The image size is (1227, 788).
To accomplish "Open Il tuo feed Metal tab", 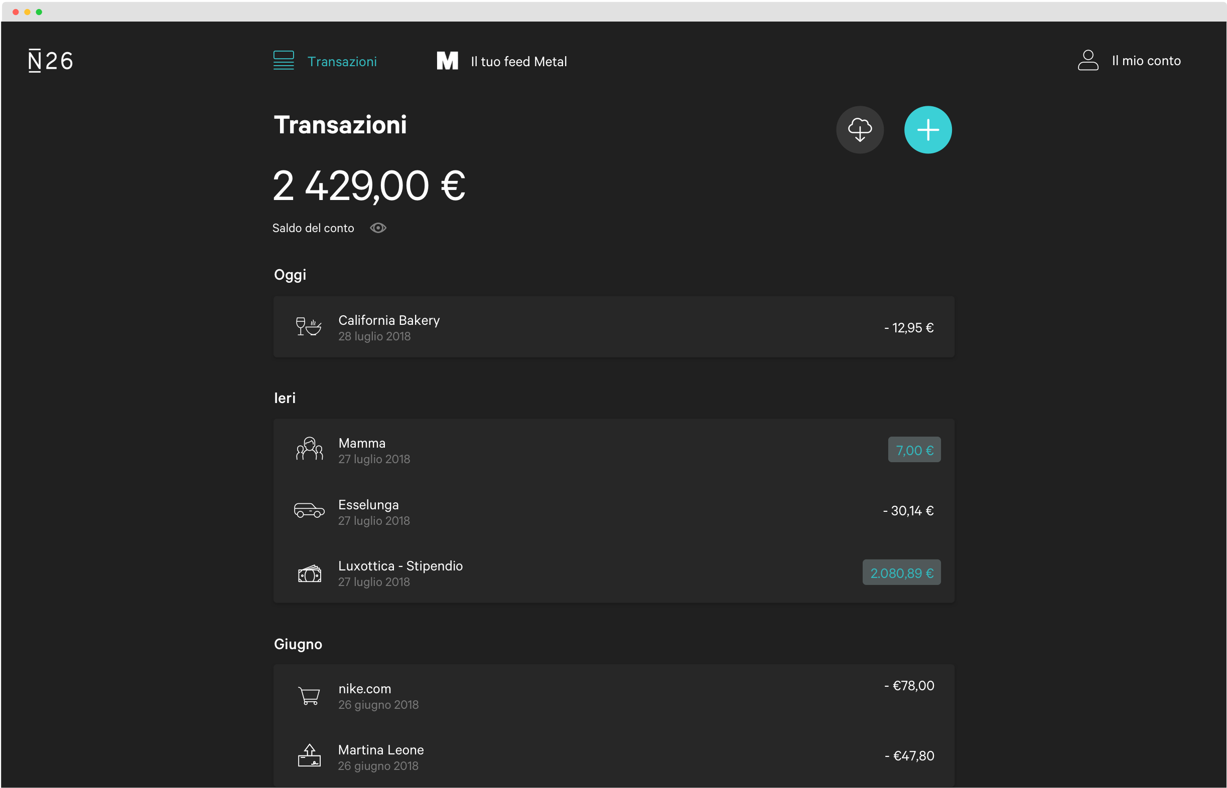I will 518,62.
